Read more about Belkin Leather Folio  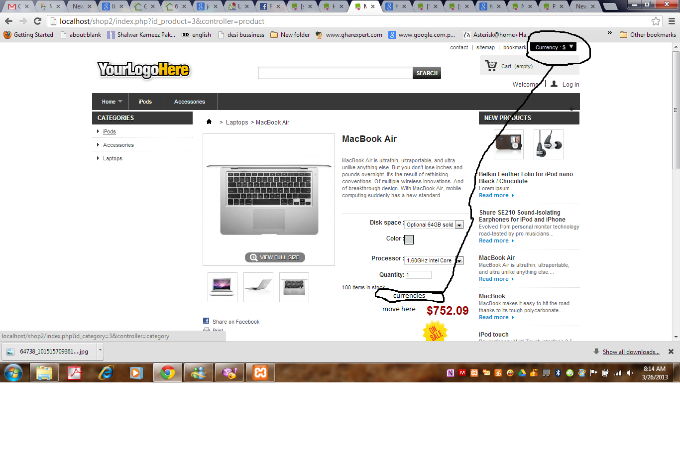(496, 195)
